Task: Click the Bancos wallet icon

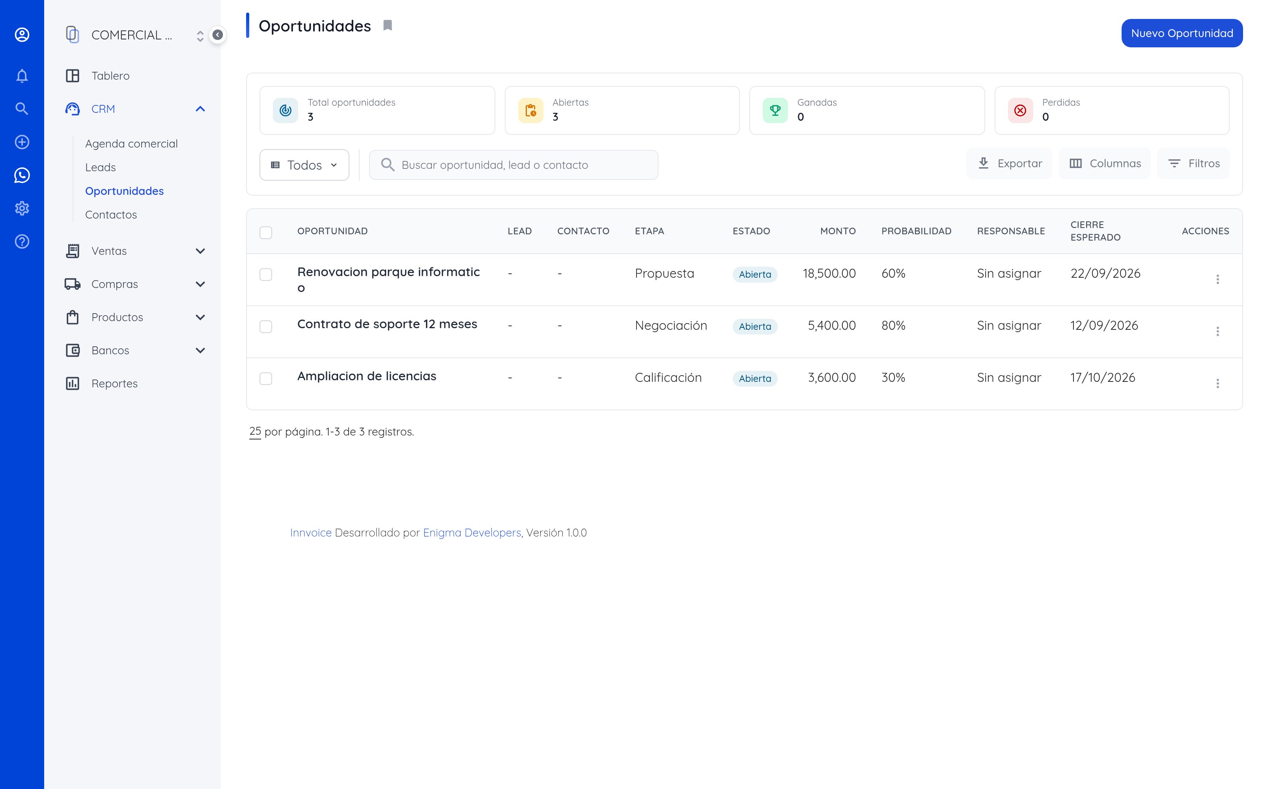Action: pyautogui.click(x=73, y=350)
